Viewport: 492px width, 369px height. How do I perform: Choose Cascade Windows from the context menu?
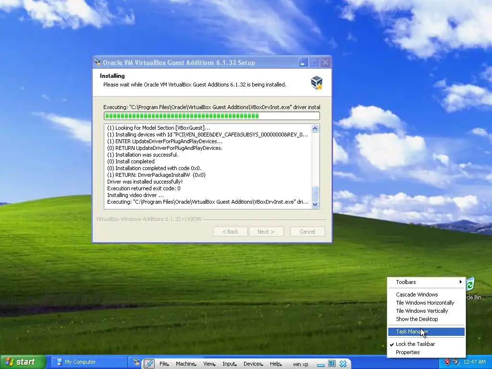point(426,295)
